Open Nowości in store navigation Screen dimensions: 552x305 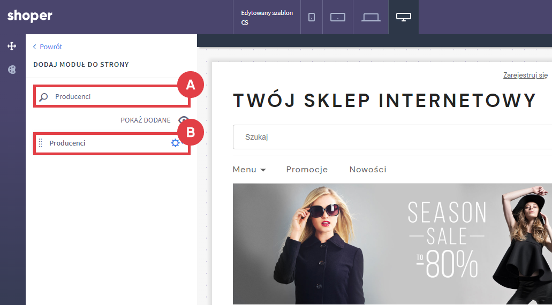368,170
